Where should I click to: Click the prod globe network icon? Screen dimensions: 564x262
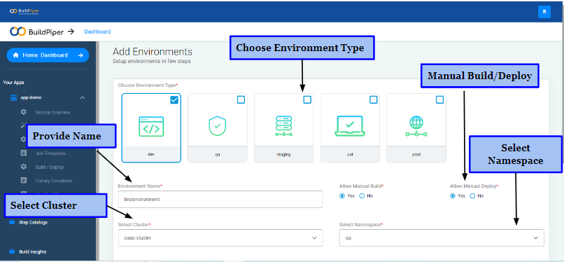416,126
